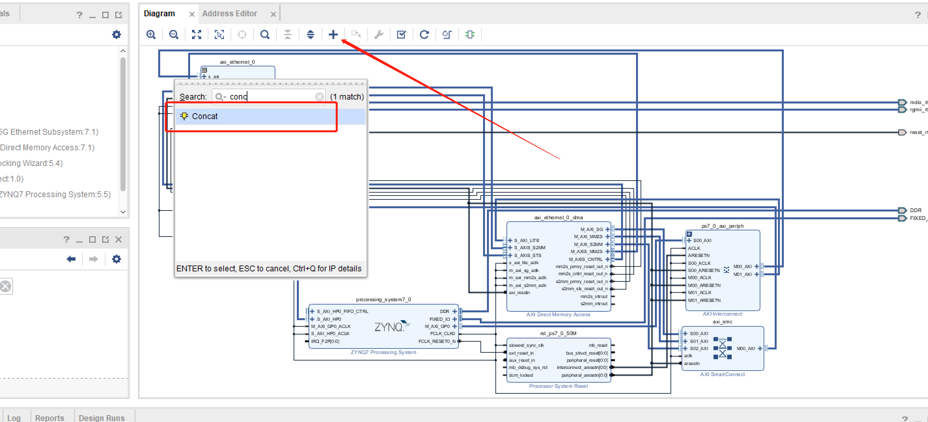Viewport: 928px width, 422px height.
Task: Expand all diagram blocks icon
Action: tap(310, 34)
